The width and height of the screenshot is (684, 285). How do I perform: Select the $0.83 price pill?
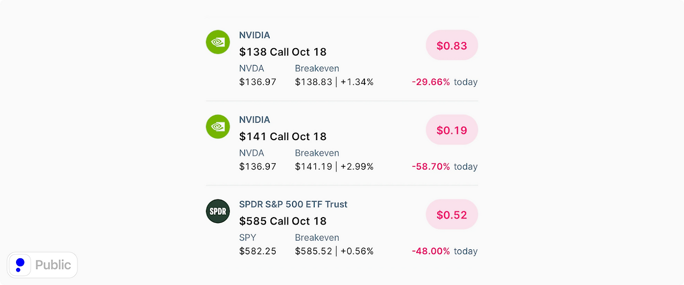pyautogui.click(x=452, y=45)
